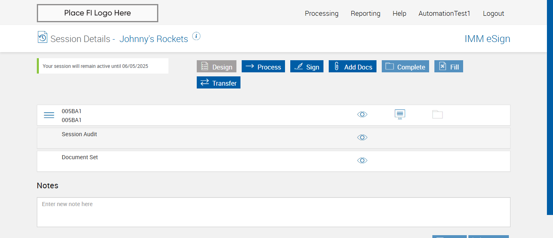
Task: Open the AutomationTest1 user menu
Action: (445, 13)
